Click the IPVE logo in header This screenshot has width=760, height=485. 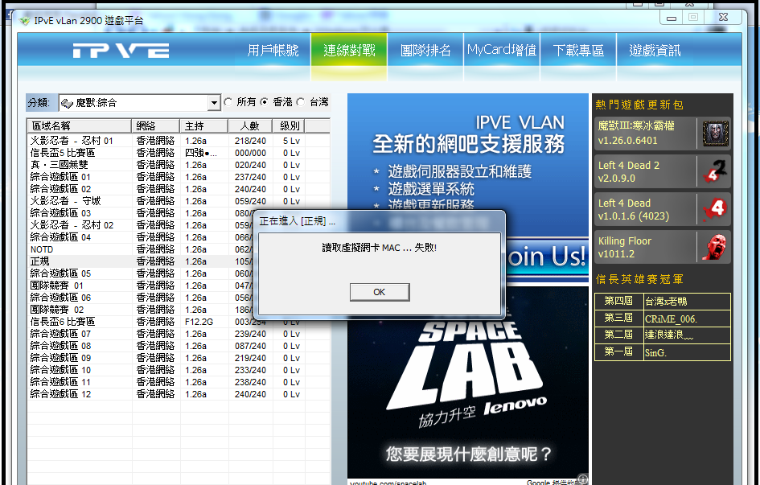pyautogui.click(x=121, y=51)
